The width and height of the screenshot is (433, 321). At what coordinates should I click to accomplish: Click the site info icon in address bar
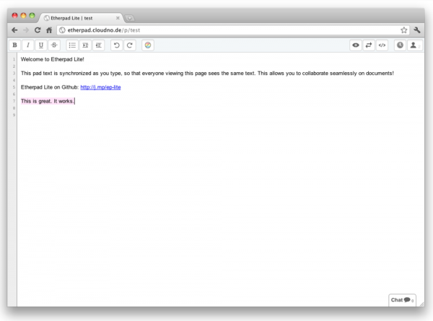pos(62,30)
